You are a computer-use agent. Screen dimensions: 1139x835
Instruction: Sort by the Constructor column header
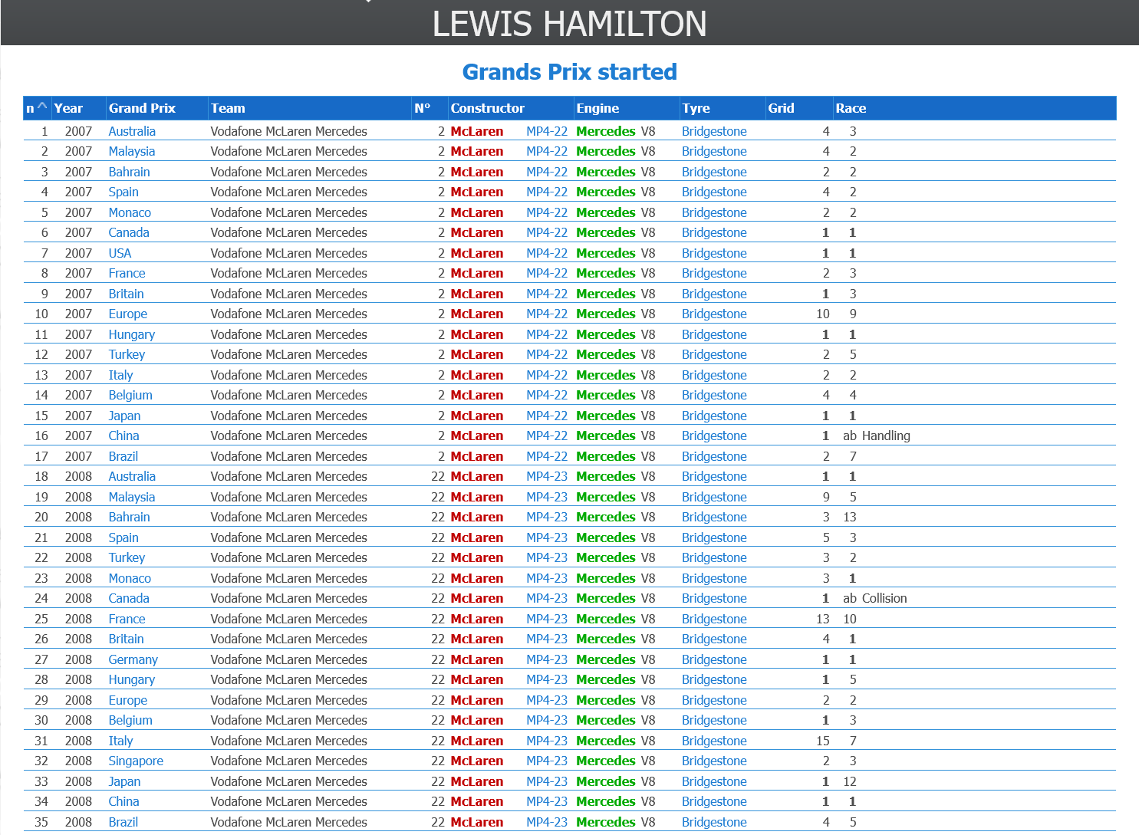tap(487, 108)
